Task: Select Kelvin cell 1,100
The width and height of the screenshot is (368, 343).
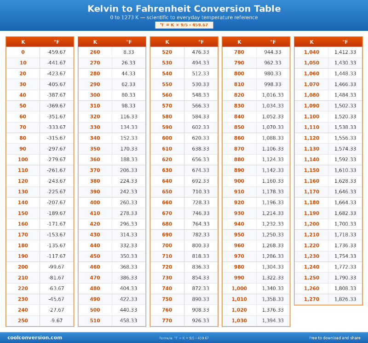Action: click(312, 116)
